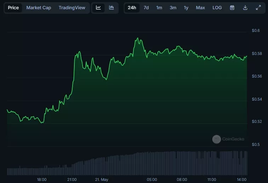This screenshot has height=183, width=268.
Task: Click the 11:00 time axis label
Action: 212,179
